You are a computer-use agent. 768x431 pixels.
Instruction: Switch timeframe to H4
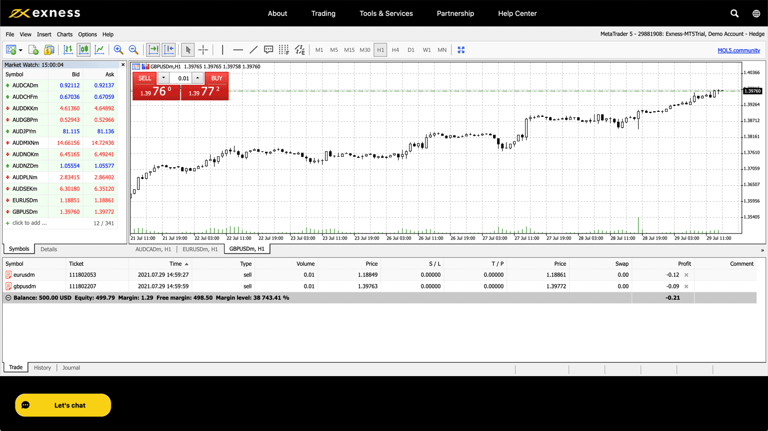(x=396, y=50)
